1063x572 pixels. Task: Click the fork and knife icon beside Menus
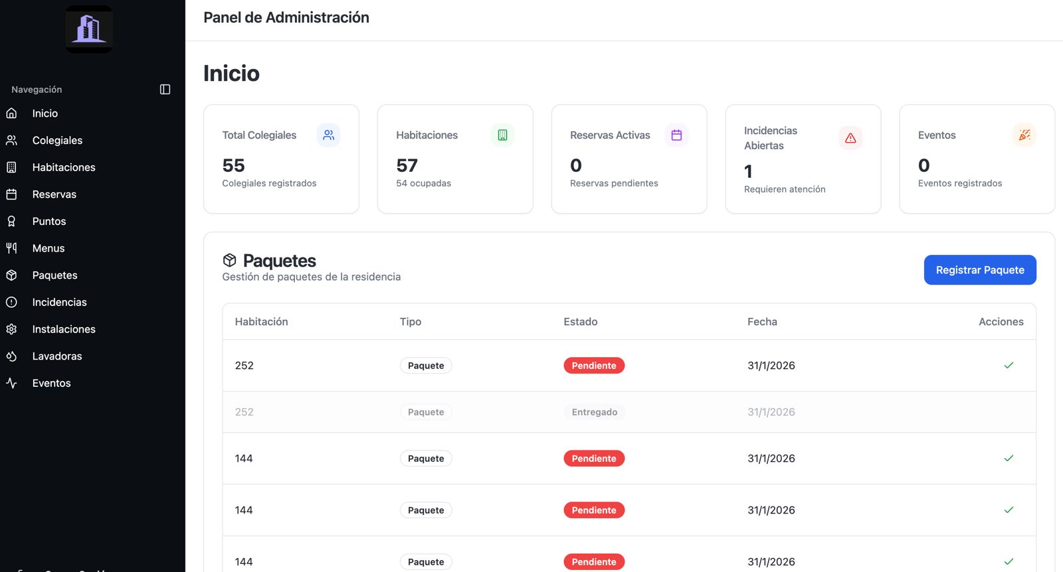point(11,248)
